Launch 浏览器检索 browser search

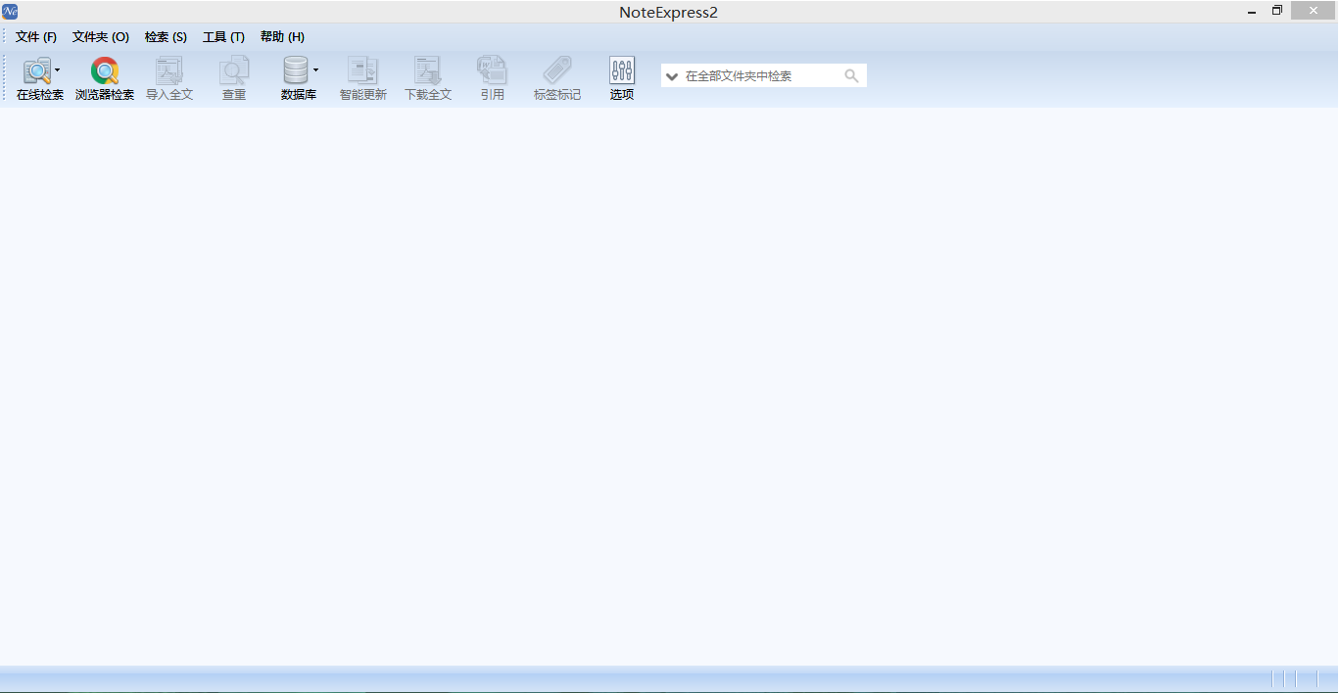(105, 78)
